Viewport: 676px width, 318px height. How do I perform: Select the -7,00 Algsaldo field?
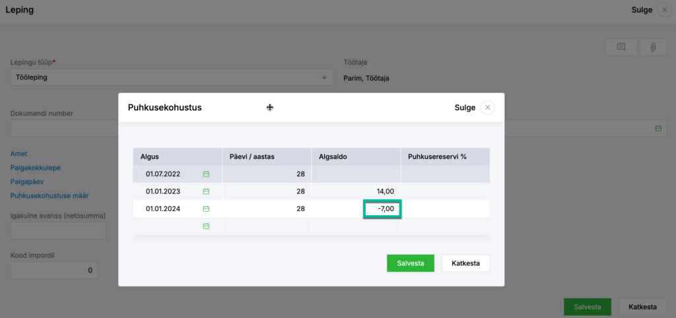(382, 209)
